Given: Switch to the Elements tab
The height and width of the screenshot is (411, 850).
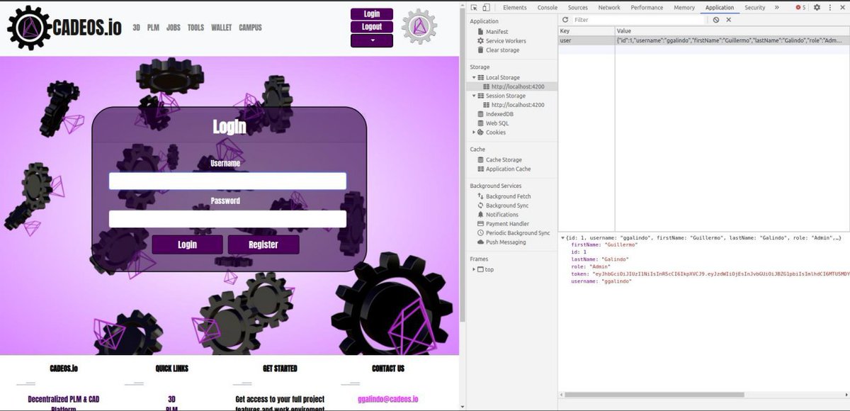Looking at the screenshot, I should 515,7.
